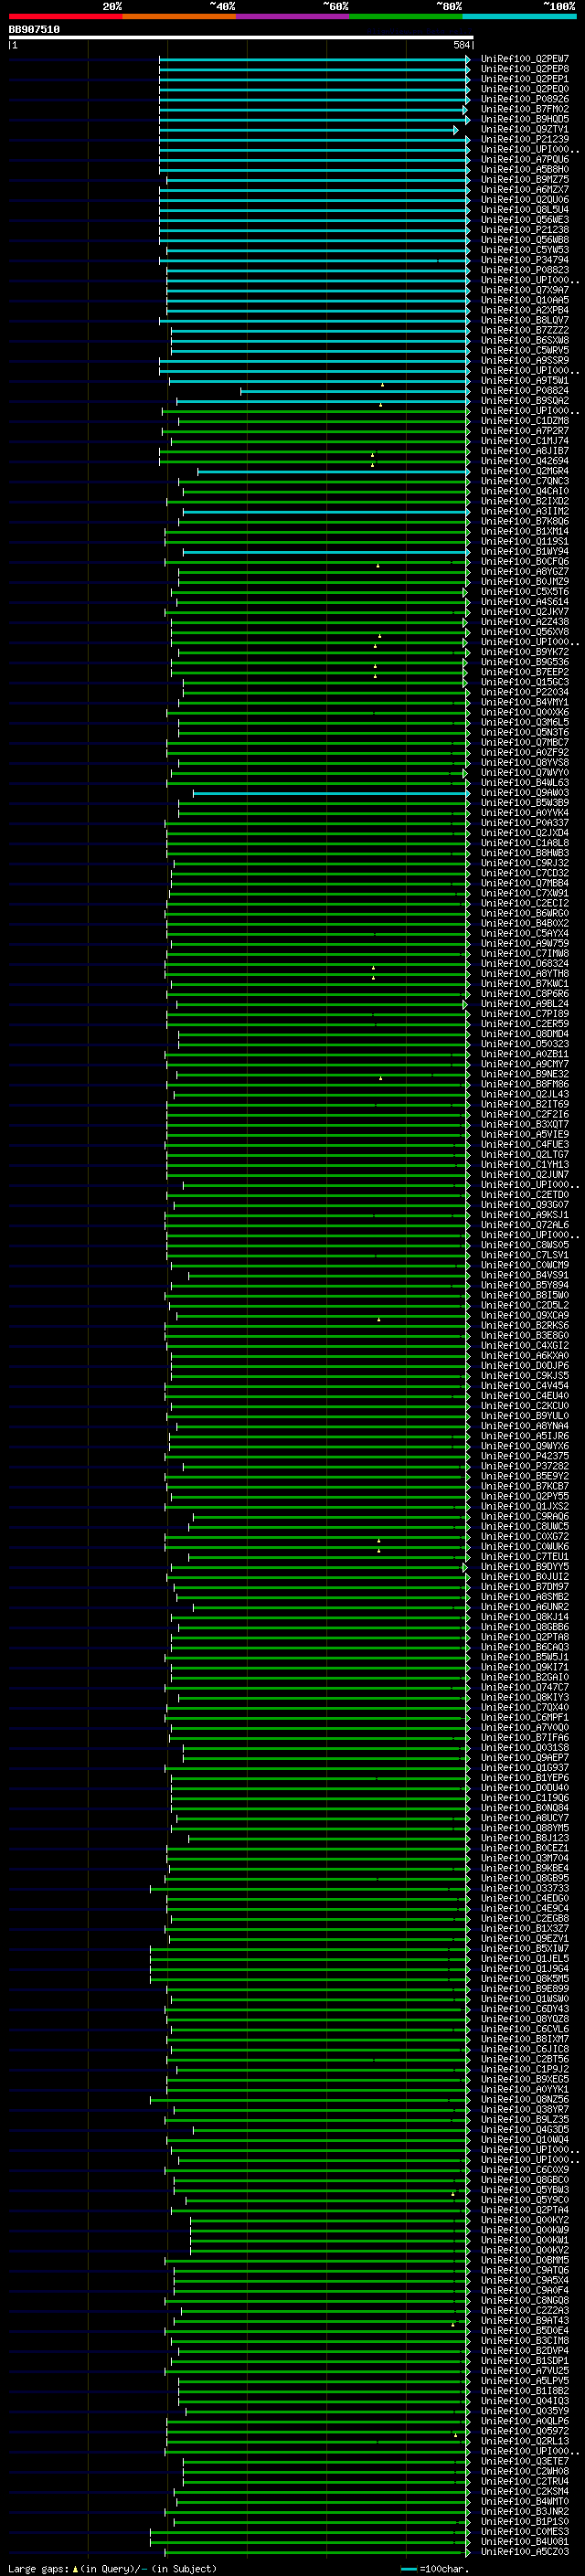Click the UniRef100_P08926 hit label
Viewport: 585px width, 2576px height.
[525, 99]
